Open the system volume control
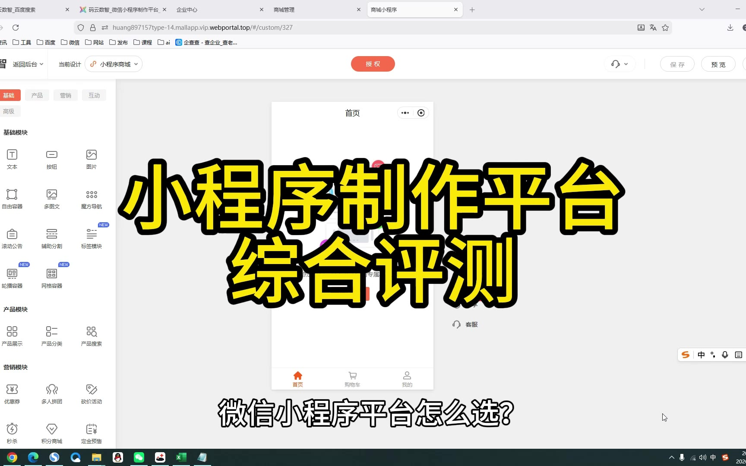Viewport: 746px width, 466px height. [x=703, y=457]
